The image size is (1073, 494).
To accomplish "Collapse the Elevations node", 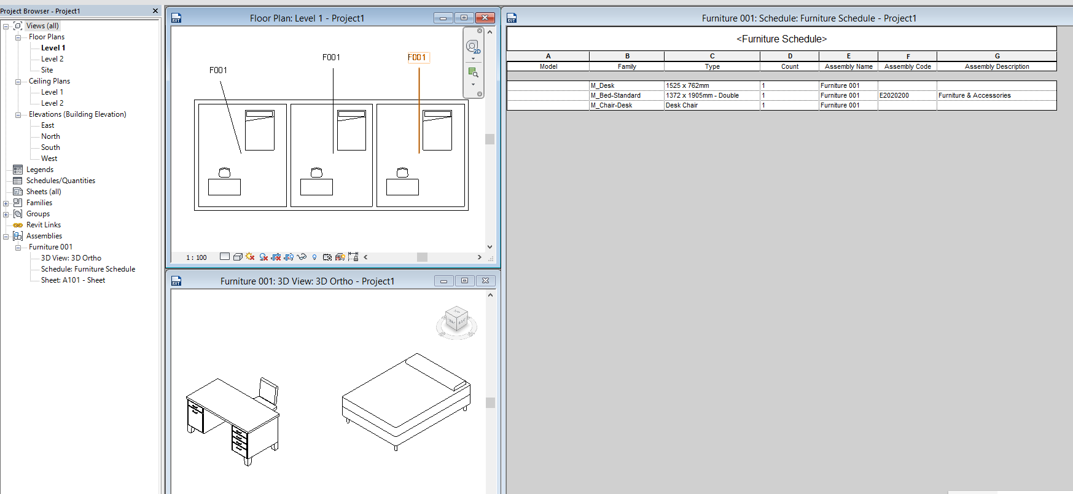I will coord(18,115).
